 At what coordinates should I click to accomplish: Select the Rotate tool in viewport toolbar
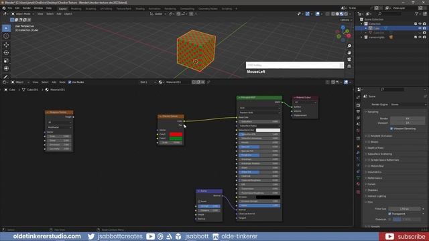click(6, 52)
